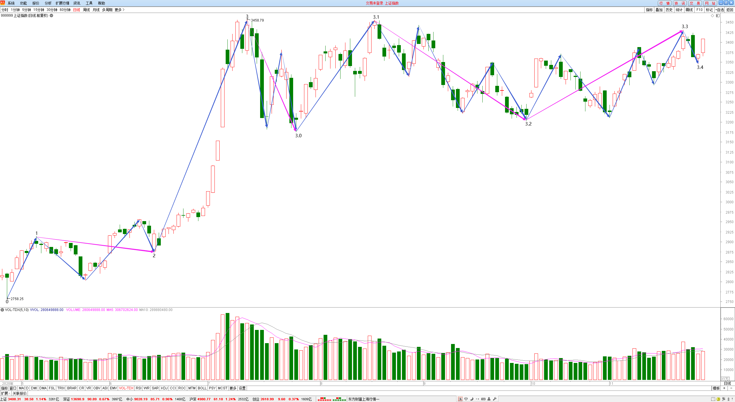Switch to 15分钟 period

click(x=39, y=10)
